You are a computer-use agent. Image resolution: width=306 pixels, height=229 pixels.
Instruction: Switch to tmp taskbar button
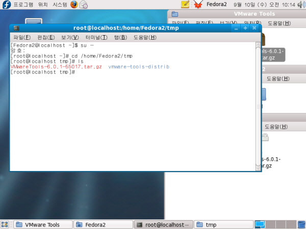[224, 225]
